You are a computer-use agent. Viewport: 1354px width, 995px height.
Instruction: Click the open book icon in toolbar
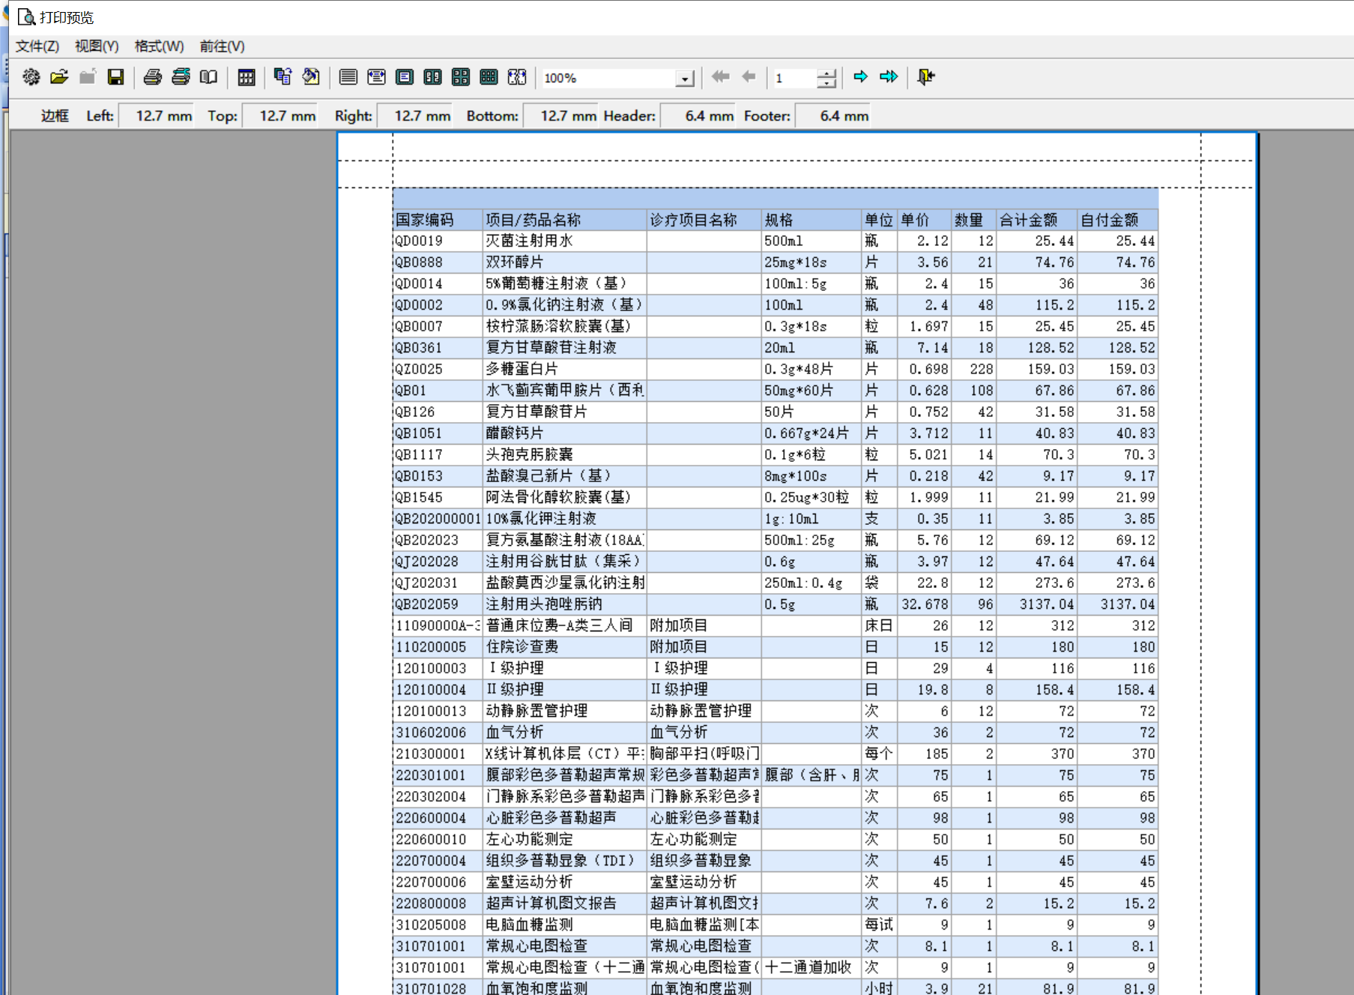[x=208, y=77]
